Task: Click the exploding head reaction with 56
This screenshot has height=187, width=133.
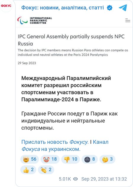Action: coord(30,159)
